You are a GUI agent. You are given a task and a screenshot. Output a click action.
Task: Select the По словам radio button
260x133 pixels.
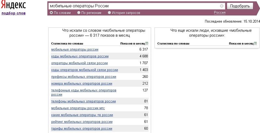pos(51,13)
